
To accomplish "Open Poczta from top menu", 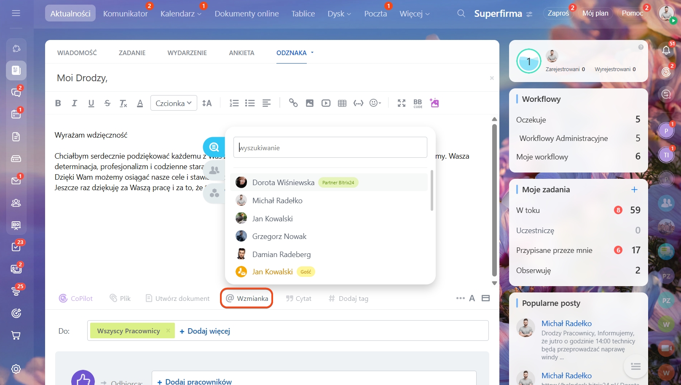I will [375, 13].
